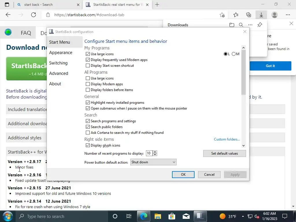The image size is (296, 222).
Task: Open the tab actions menu icon
Action: pos(7,5)
